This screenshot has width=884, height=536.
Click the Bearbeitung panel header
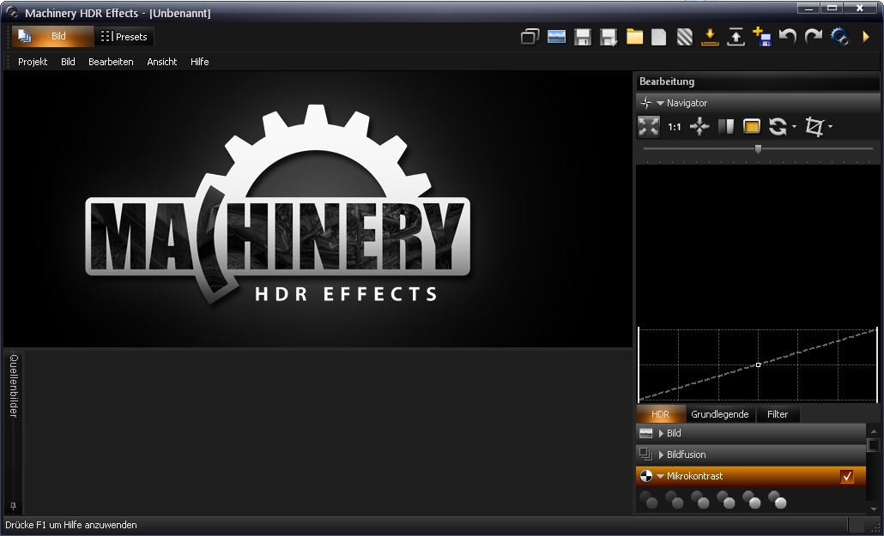coord(757,81)
